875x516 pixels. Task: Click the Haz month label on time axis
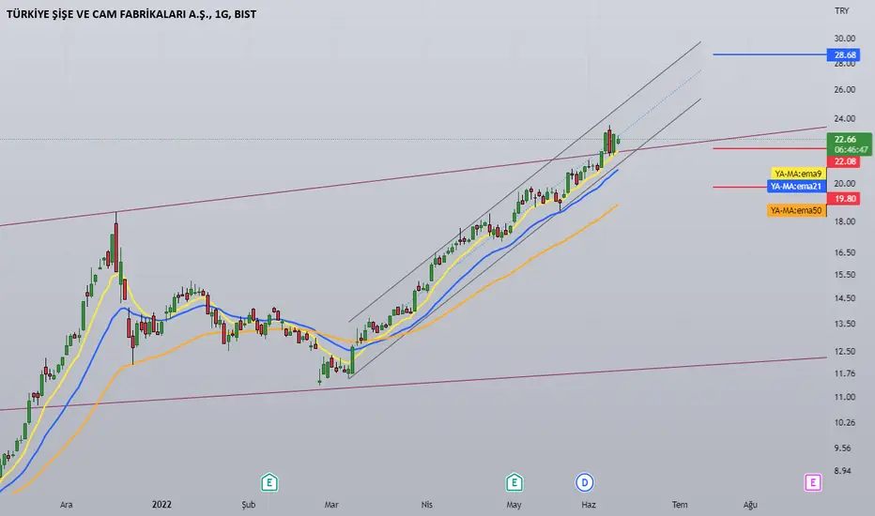pos(588,505)
